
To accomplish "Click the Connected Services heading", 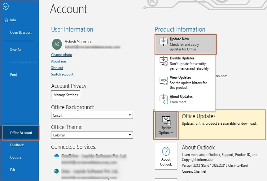I will 74,147.
